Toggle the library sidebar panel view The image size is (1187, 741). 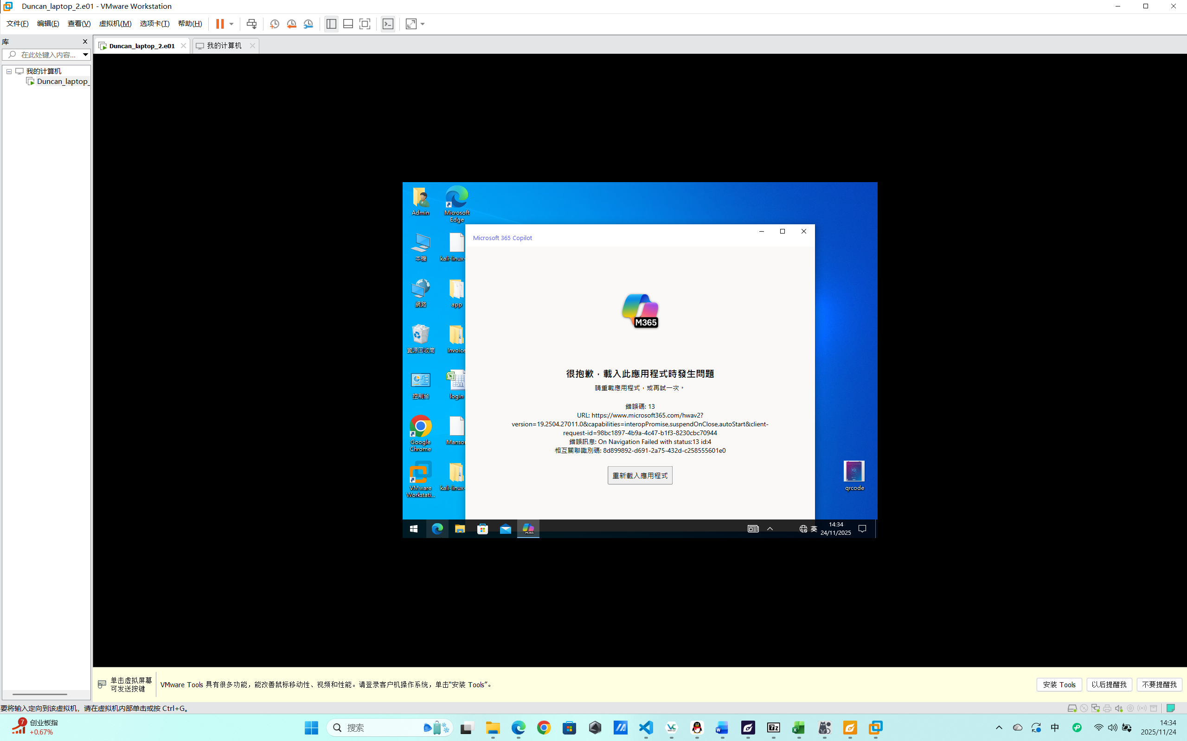332,24
